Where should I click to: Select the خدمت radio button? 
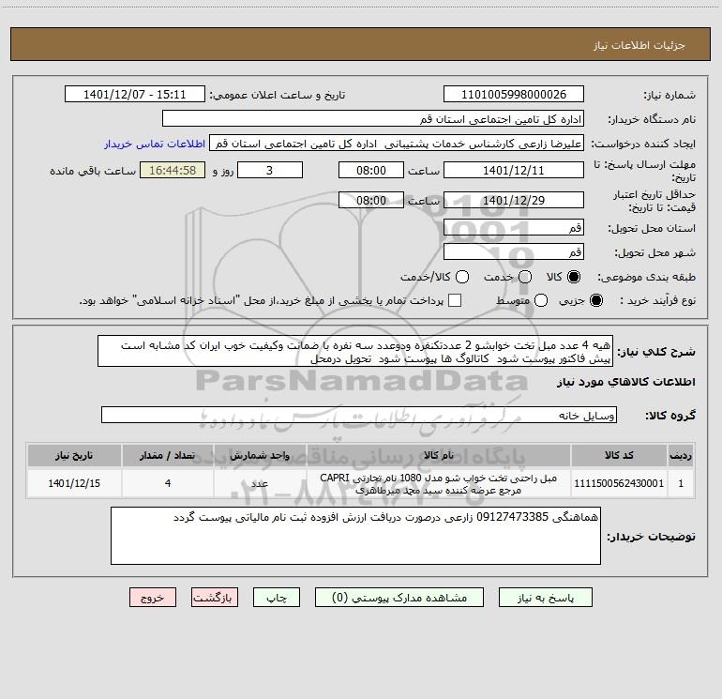(x=525, y=277)
